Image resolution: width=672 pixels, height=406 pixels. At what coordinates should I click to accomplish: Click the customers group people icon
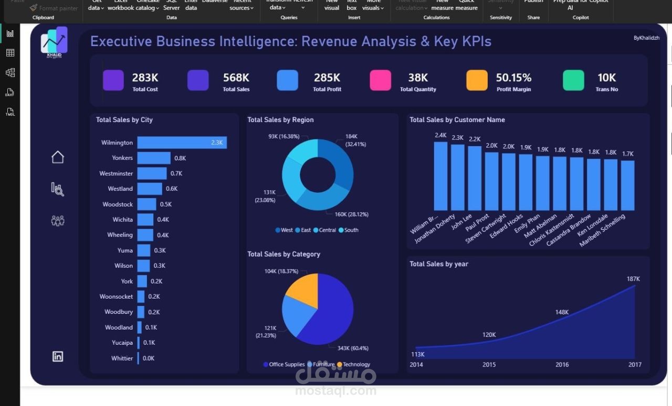[x=58, y=221]
